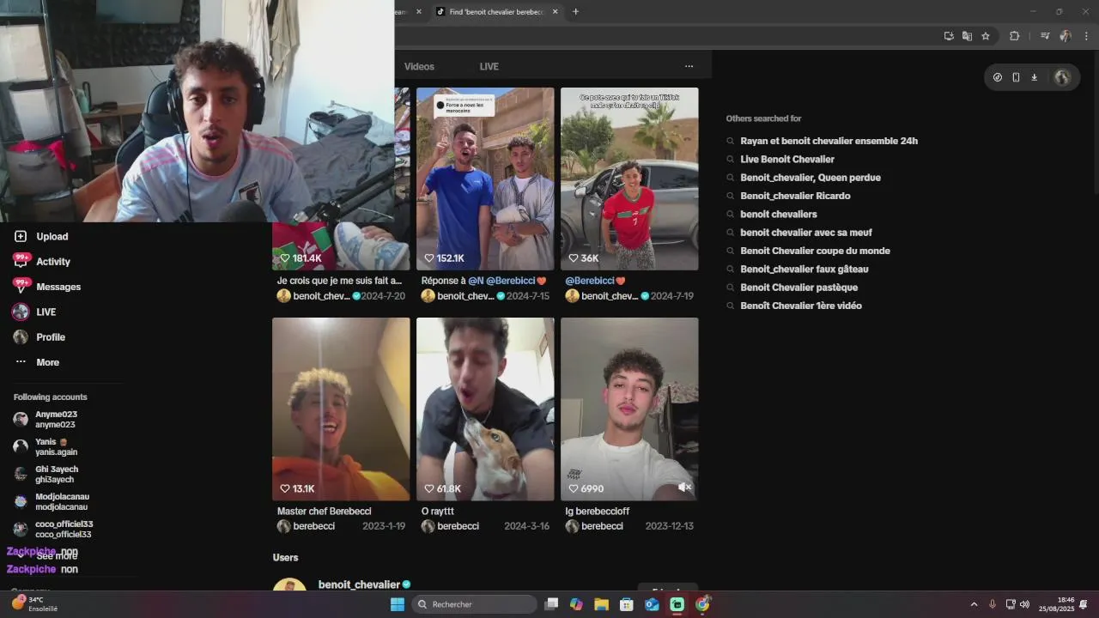Open the 'Master chef Berebecci' video thumbnail

pyautogui.click(x=341, y=409)
